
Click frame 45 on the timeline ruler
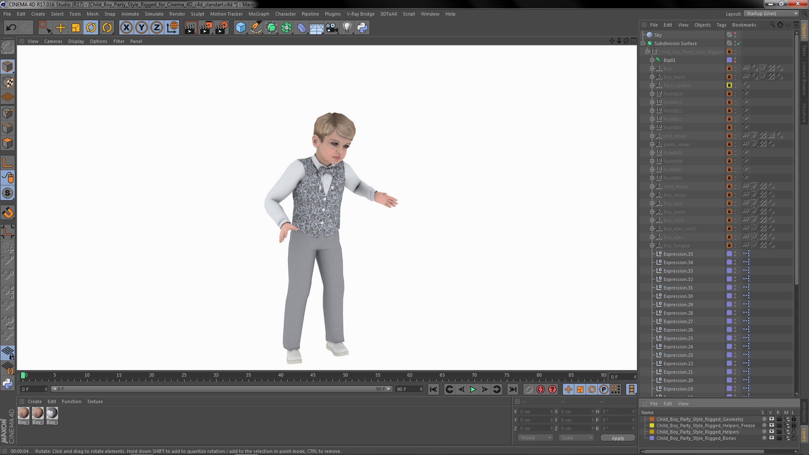click(x=313, y=375)
